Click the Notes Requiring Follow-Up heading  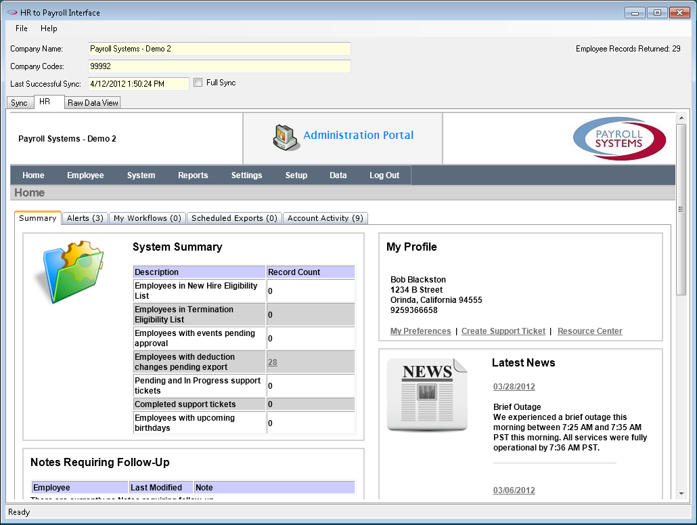(x=100, y=462)
